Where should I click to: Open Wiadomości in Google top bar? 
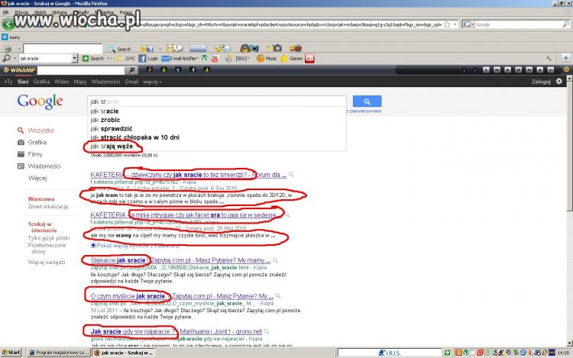105,82
